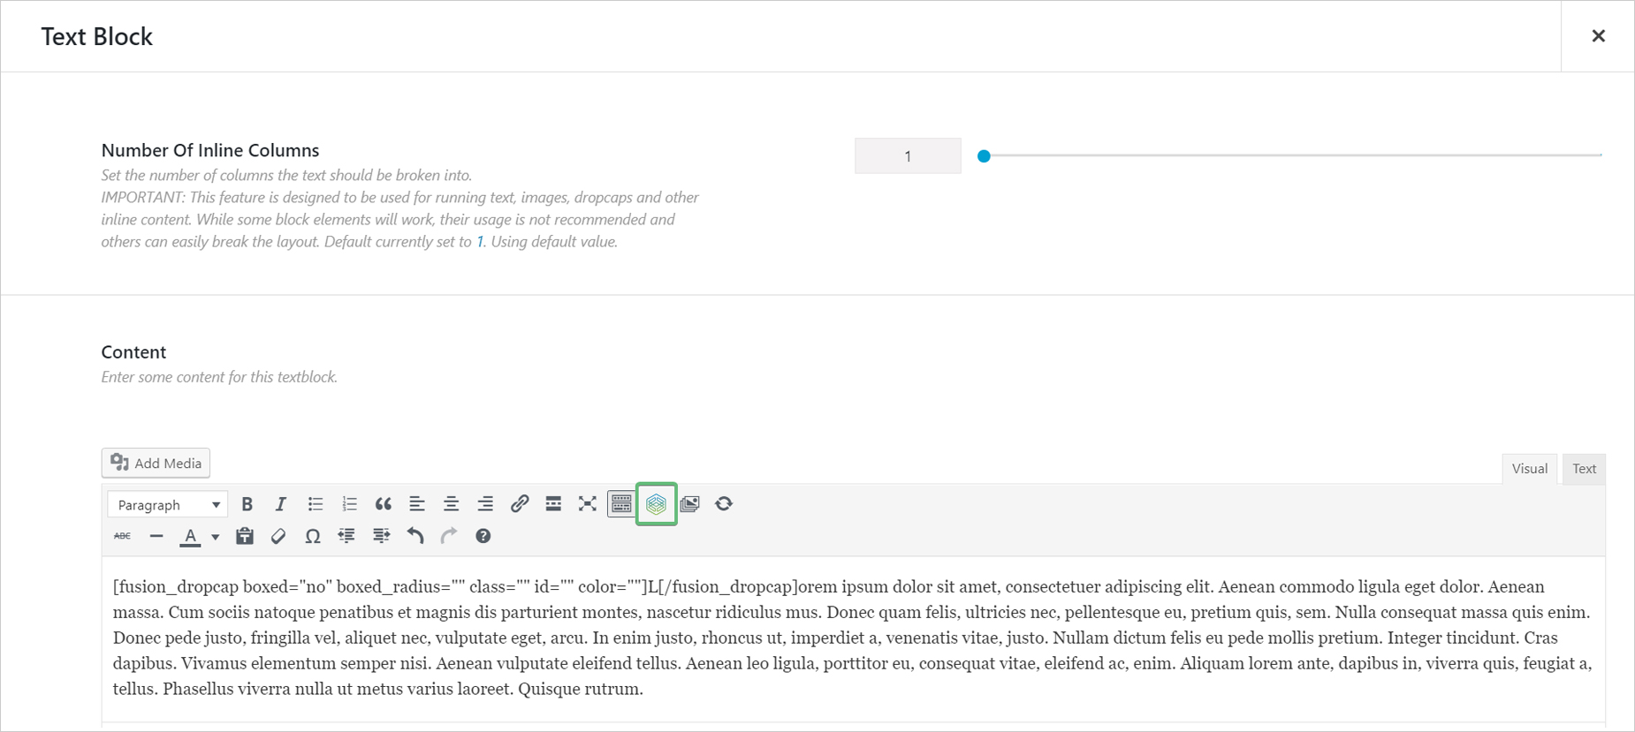Insert a horizontal line
Screen dimensions: 1635x732
[156, 536]
